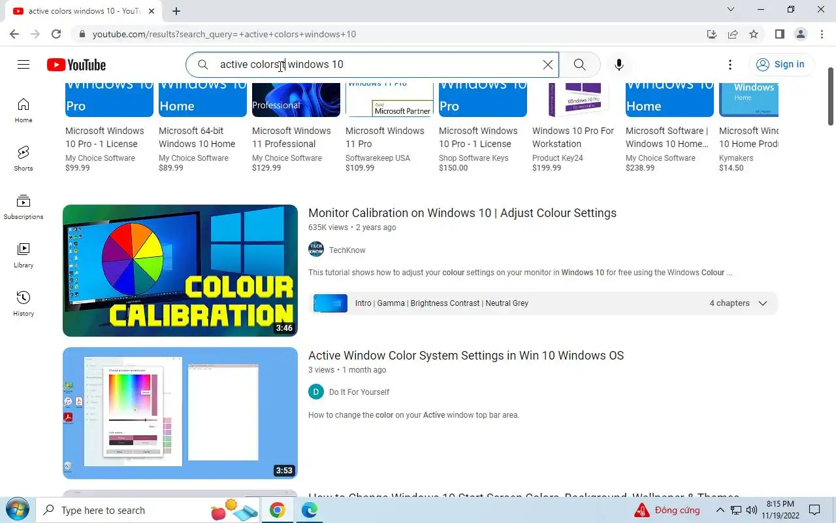Viewport: 836px width, 523px height.
Task: Bookmark this page with the star
Action: pyautogui.click(x=754, y=34)
